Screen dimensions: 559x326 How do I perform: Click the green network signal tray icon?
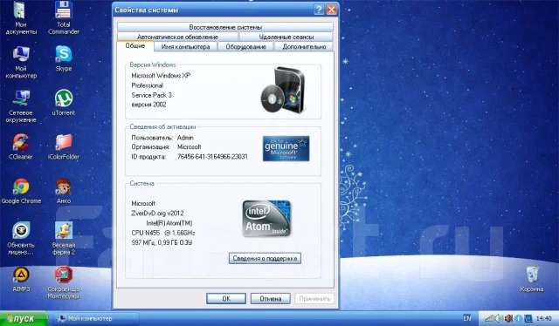pyautogui.click(x=489, y=318)
